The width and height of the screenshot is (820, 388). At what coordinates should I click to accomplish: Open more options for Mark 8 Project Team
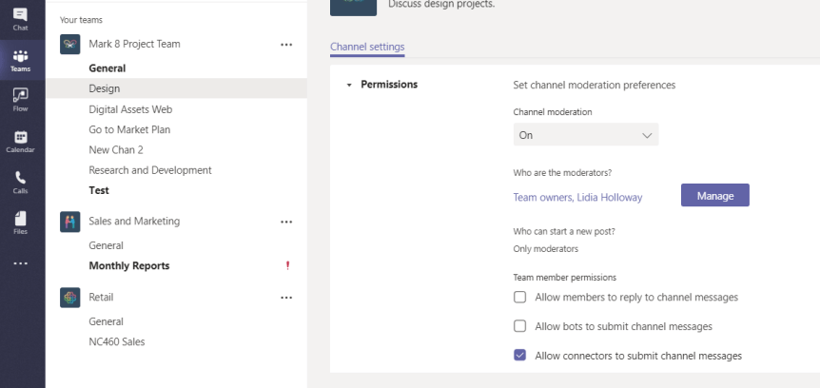286,45
